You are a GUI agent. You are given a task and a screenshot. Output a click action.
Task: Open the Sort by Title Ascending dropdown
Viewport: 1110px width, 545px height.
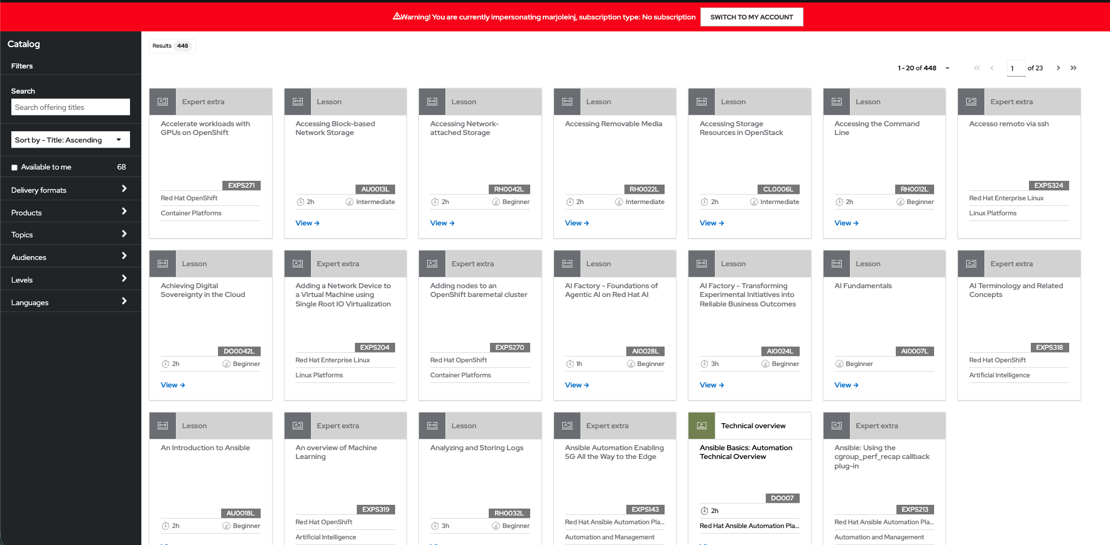coord(70,140)
